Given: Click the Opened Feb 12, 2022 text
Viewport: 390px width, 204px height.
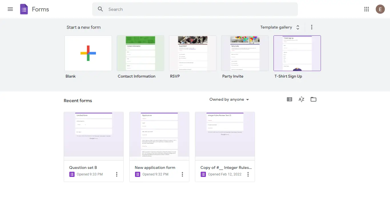Looking at the screenshot, I should [225, 174].
